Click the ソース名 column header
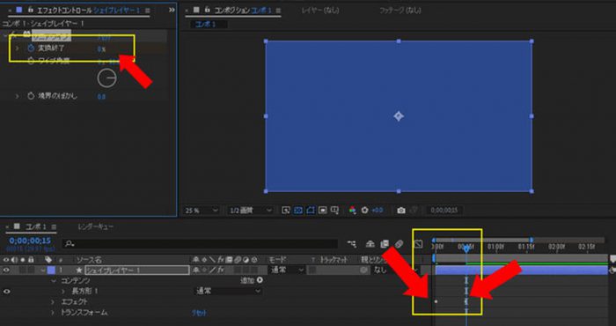Image resolution: width=616 pixels, height=326 pixels. pos(89,260)
